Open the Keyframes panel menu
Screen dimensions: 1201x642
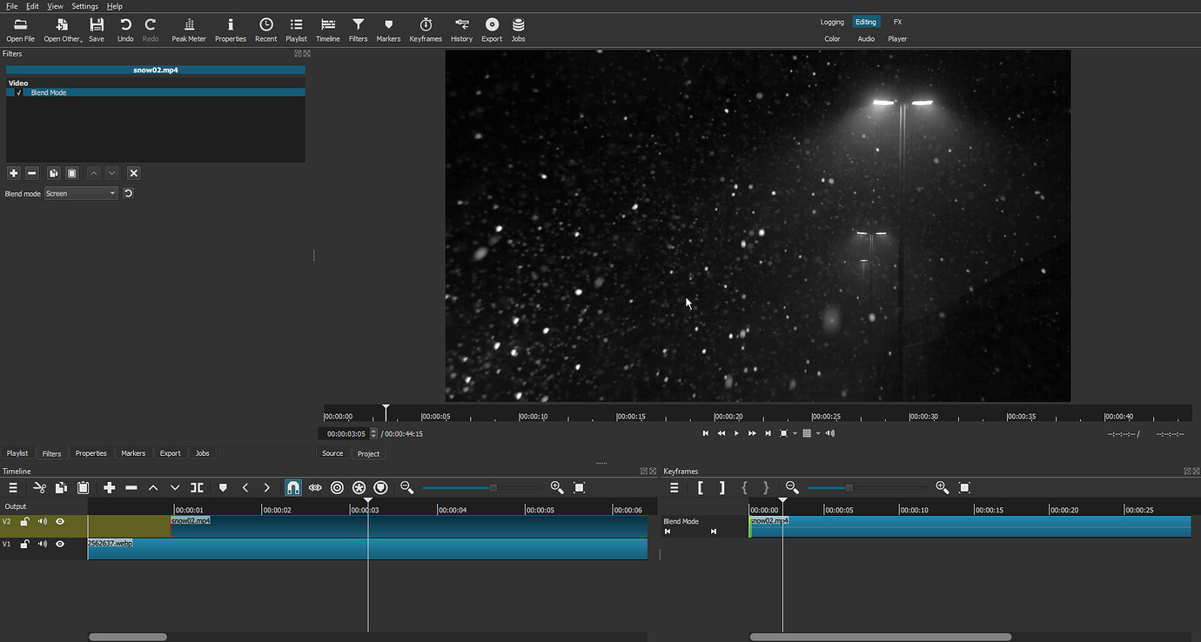point(674,487)
